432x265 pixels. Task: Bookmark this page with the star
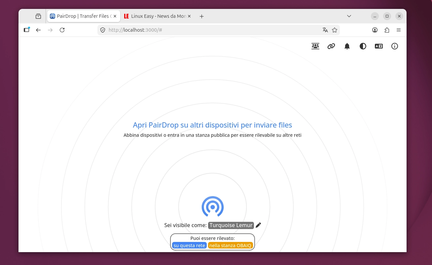pos(335,30)
